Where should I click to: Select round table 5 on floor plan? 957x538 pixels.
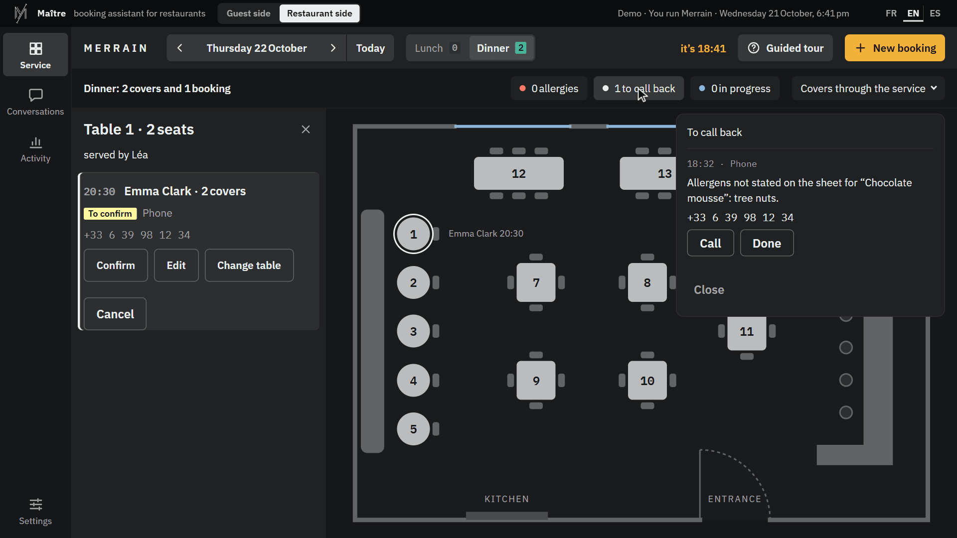pos(413,429)
